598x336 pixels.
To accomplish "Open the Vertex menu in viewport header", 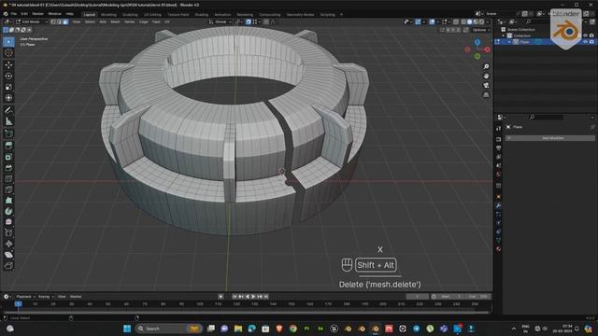I will point(129,22).
